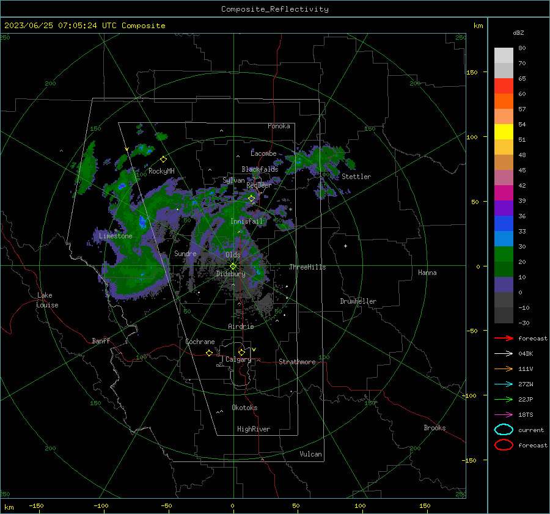Click the red 'forecast' ellipse icon

coord(504,445)
